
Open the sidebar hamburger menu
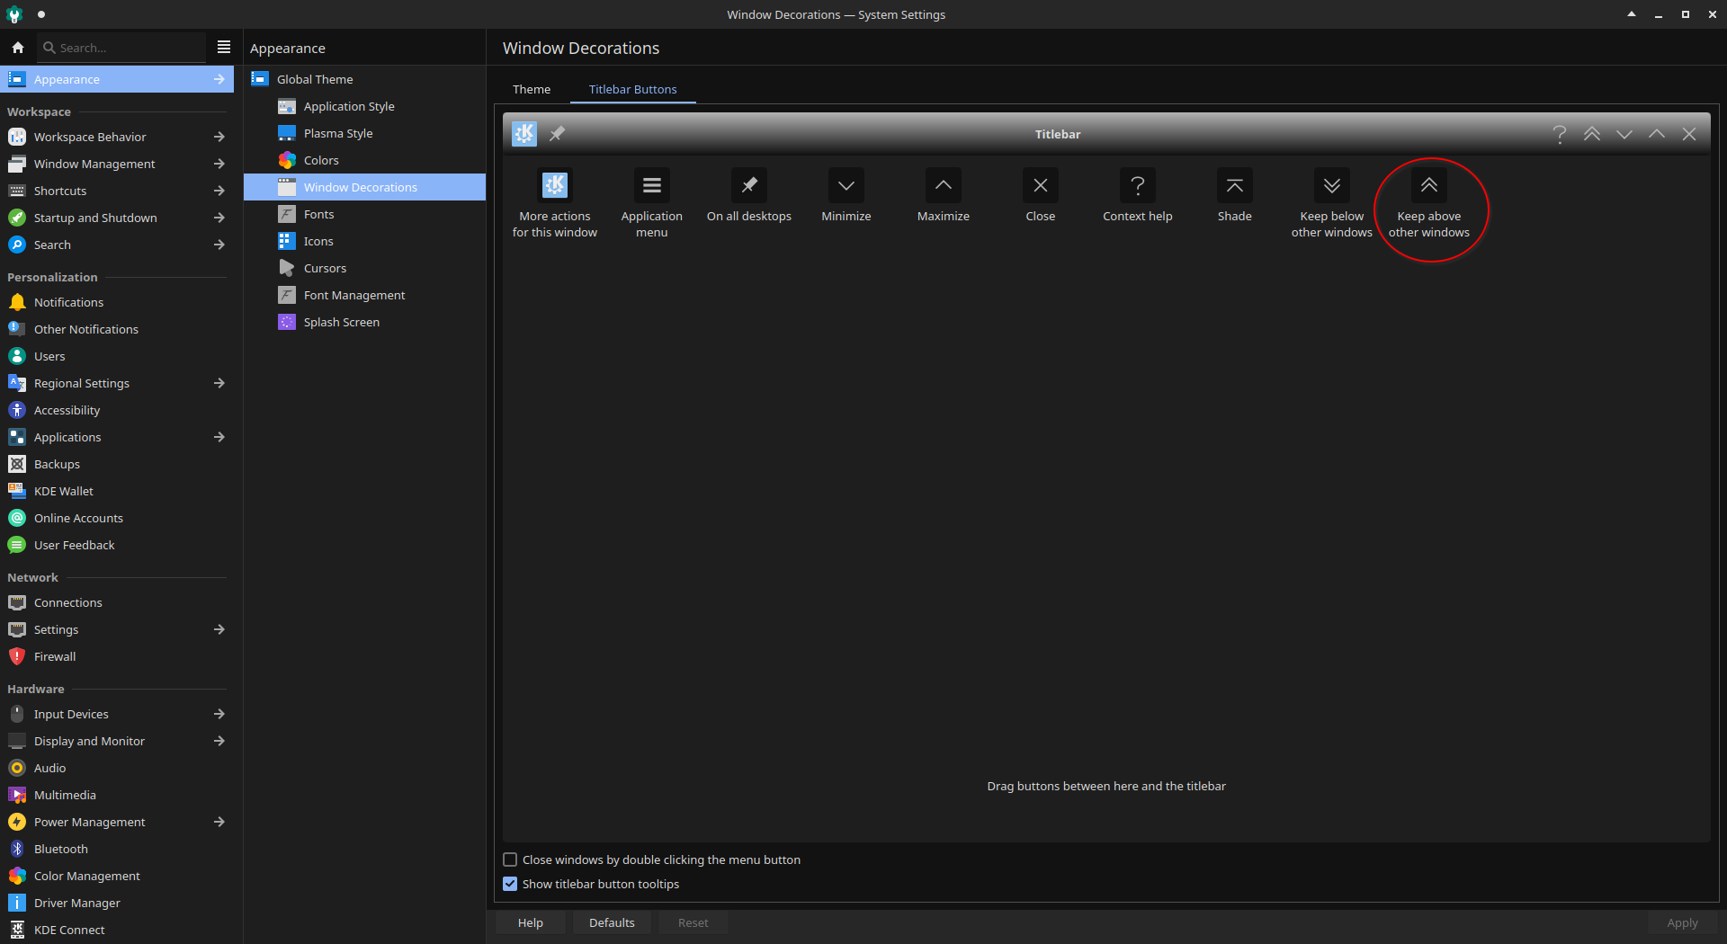224,48
